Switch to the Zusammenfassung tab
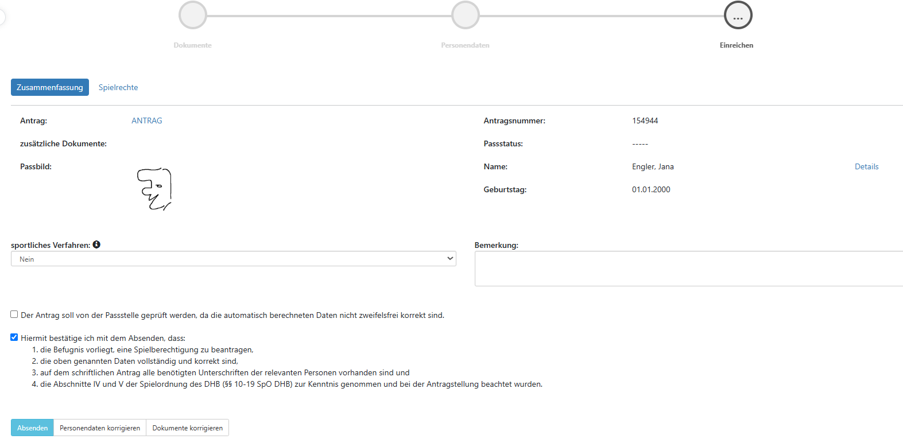This screenshot has width=903, height=439. 50,87
